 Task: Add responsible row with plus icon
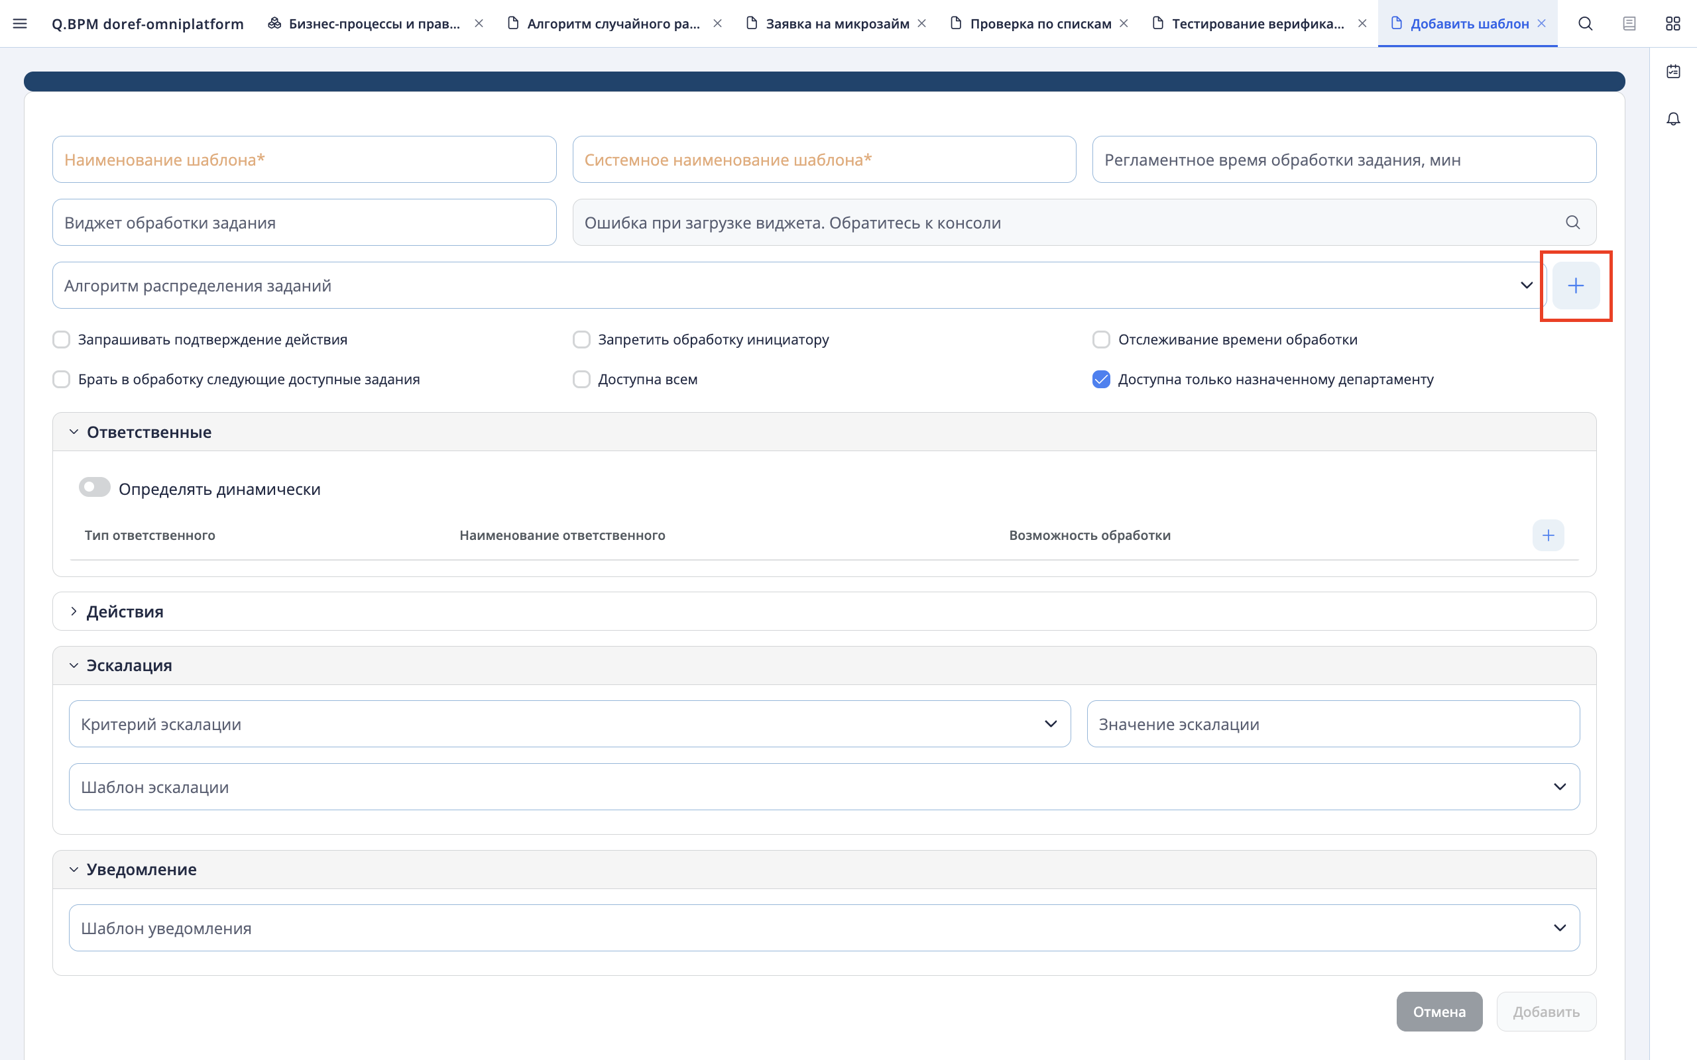pos(1549,535)
